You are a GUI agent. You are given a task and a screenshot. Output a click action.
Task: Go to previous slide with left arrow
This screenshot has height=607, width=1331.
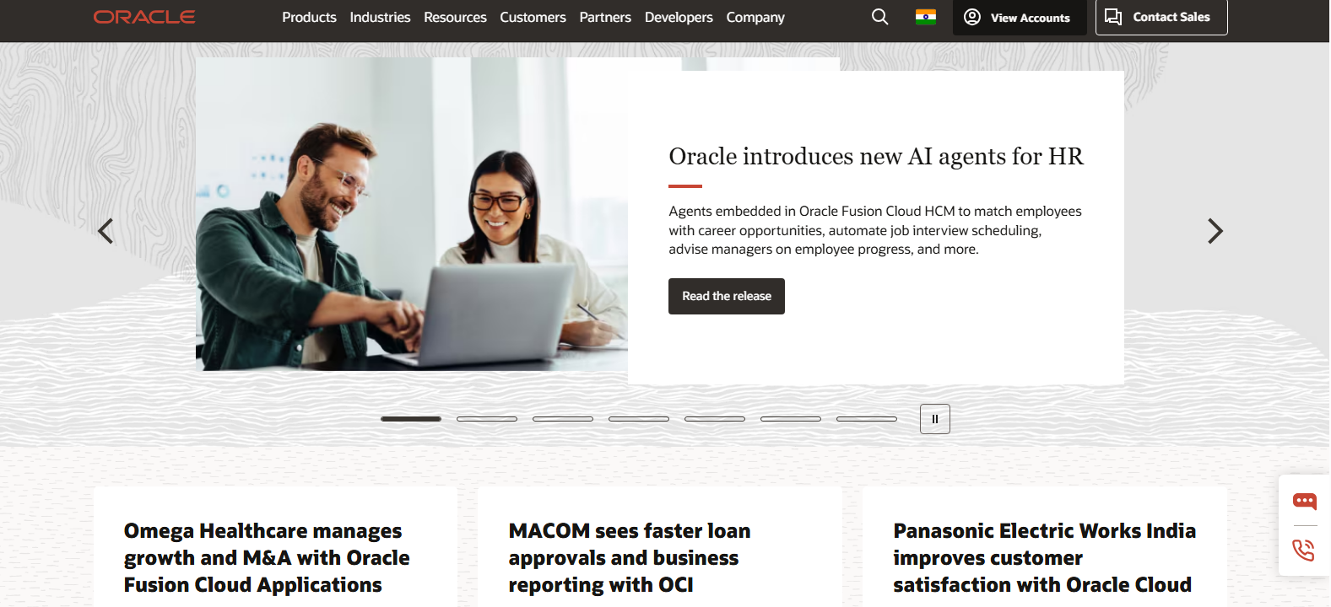(x=106, y=231)
